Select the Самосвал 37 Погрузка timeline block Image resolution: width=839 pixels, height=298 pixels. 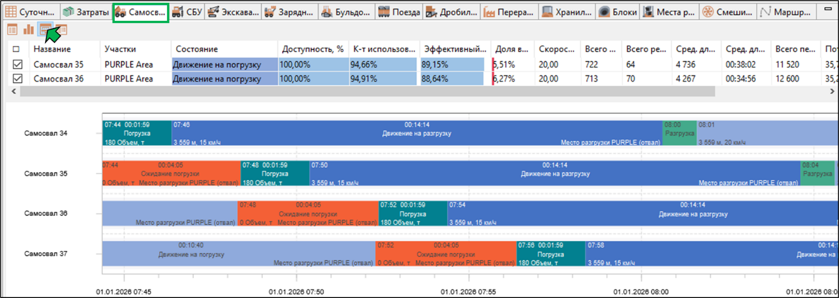coord(551,254)
